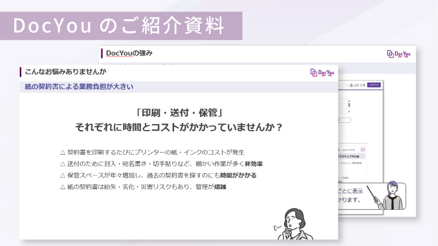Screen dimensions: 438x246
Task: Click the 「印刷・送付・保管」 headline
Action: 179,113
